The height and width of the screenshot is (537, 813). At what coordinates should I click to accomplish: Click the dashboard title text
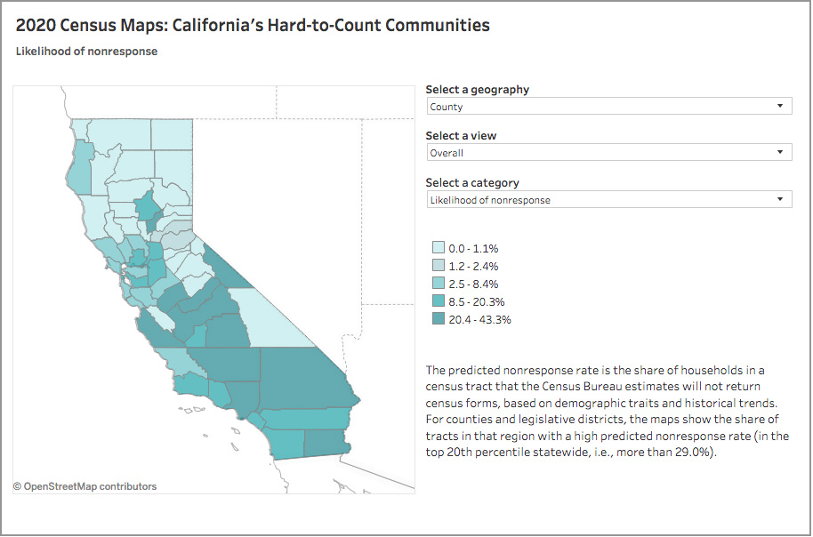[253, 25]
